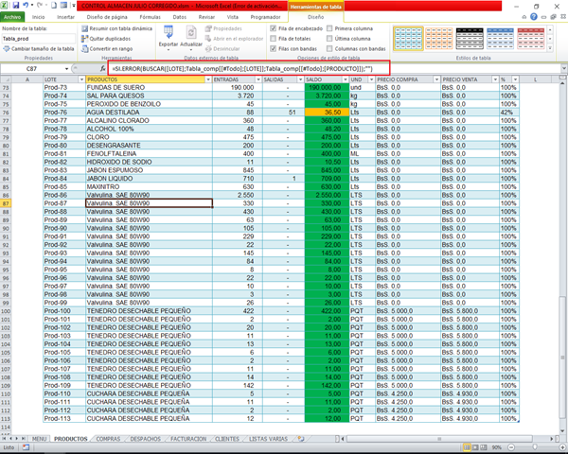
Task: Click the Quitar duplicados icon
Action: (86, 39)
